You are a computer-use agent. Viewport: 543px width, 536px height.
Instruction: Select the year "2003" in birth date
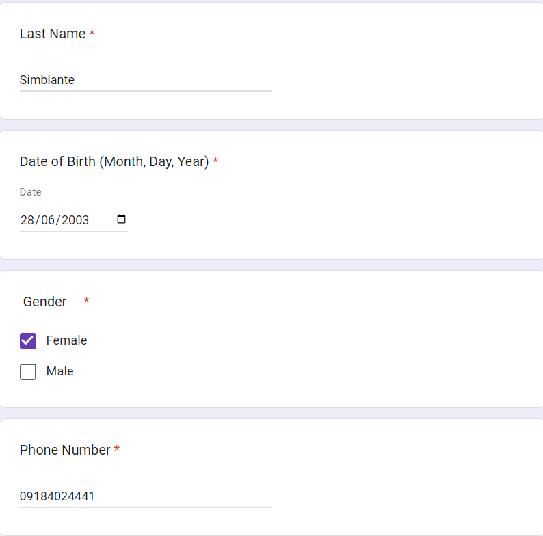pyautogui.click(x=75, y=220)
